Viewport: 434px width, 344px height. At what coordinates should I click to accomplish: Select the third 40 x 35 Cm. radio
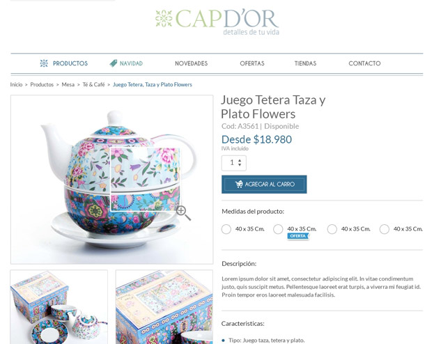332,229
